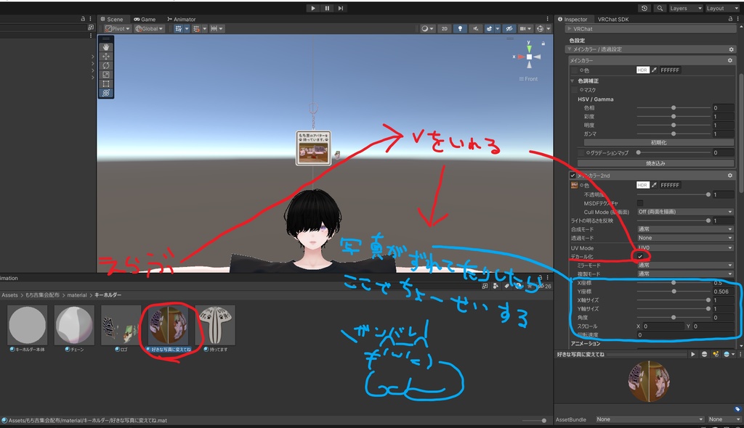744x428 pixels.
Task: Select the Hand view tool
Action: [x=106, y=47]
